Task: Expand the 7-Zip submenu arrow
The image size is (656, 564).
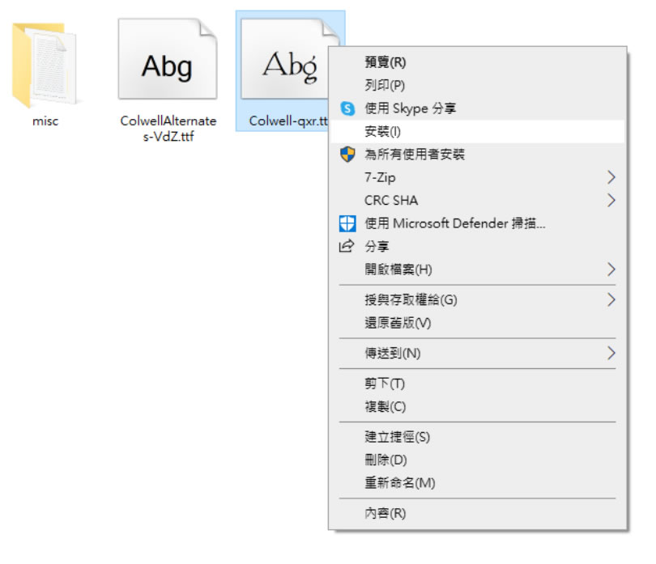Action: (611, 177)
